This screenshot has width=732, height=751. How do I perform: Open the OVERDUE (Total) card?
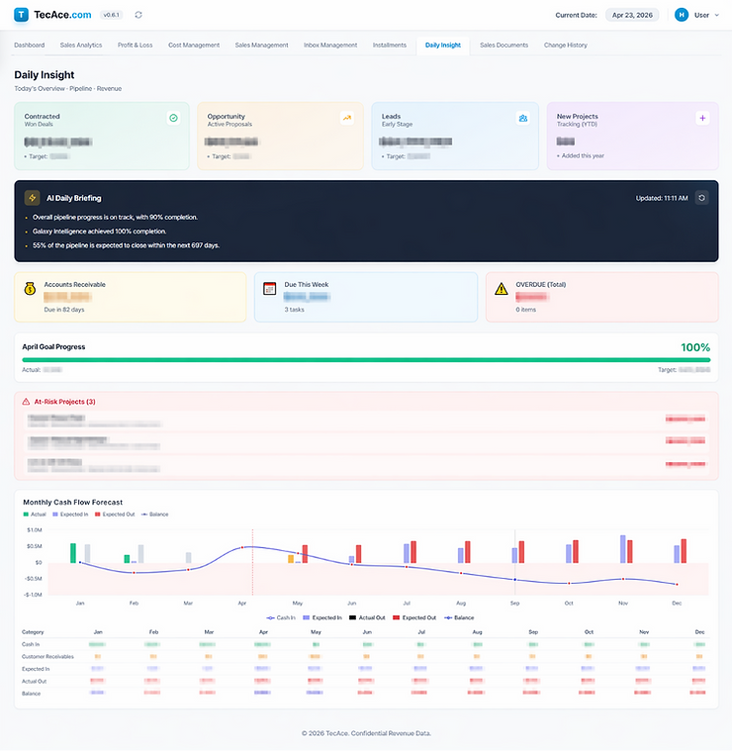(601, 297)
